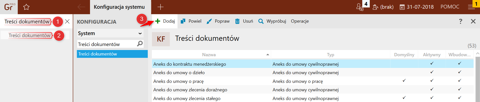Toggle Aktywny check for Aneks do umowy o dzieło

point(432,72)
